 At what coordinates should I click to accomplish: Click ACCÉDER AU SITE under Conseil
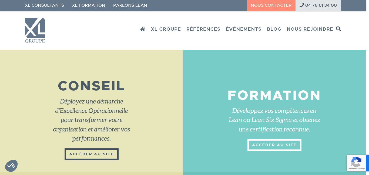pyautogui.click(x=92, y=154)
